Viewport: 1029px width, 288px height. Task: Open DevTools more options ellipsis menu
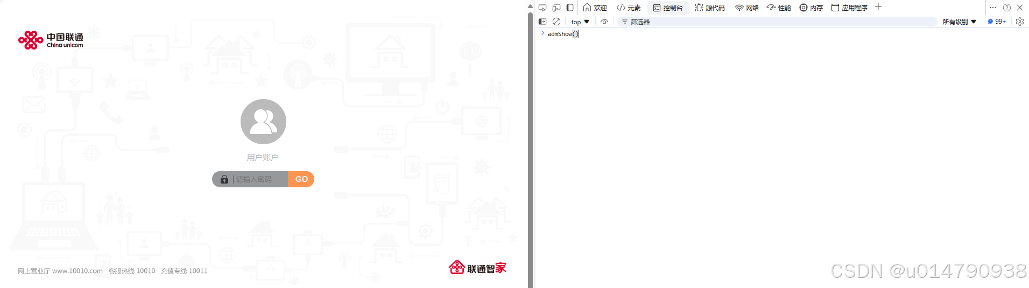[993, 8]
